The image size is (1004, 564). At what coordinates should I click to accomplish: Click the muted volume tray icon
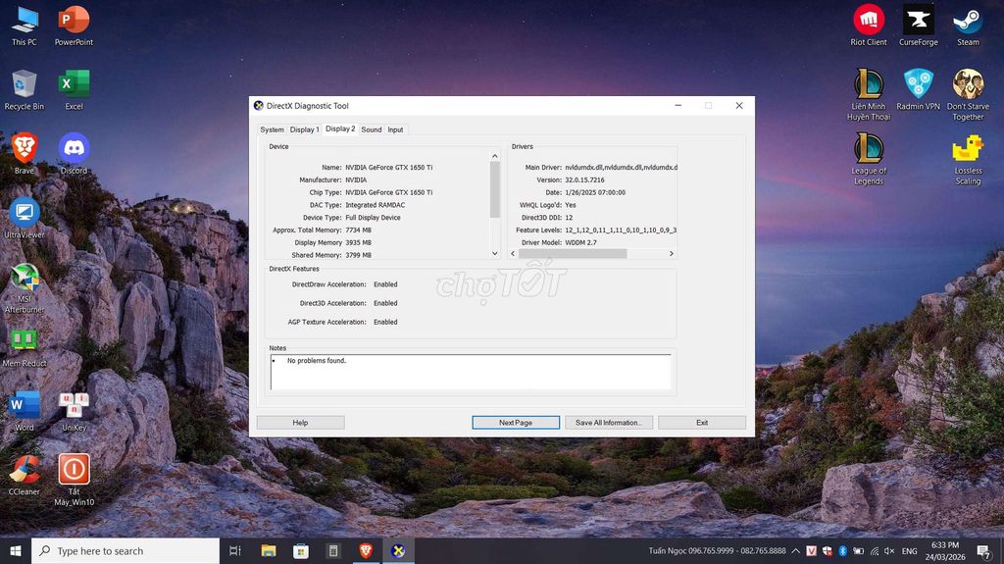pyautogui.click(x=889, y=550)
